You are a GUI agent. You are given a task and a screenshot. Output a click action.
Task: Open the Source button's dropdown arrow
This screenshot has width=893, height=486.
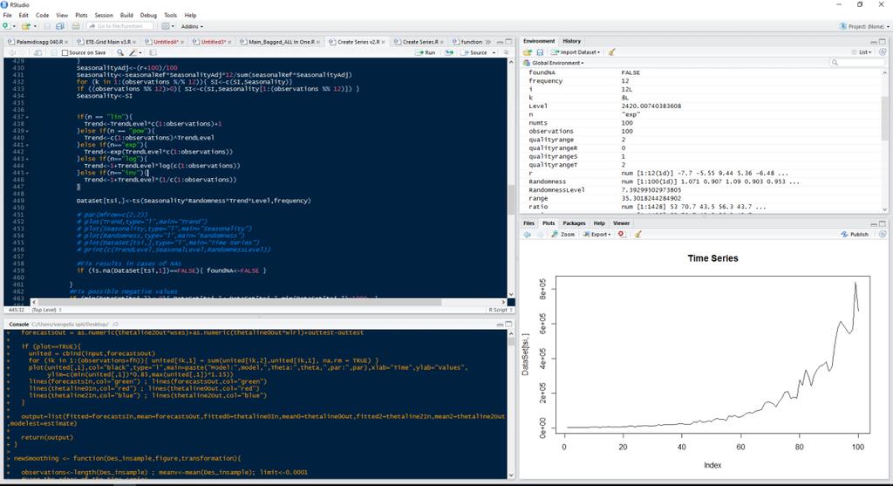[494, 52]
